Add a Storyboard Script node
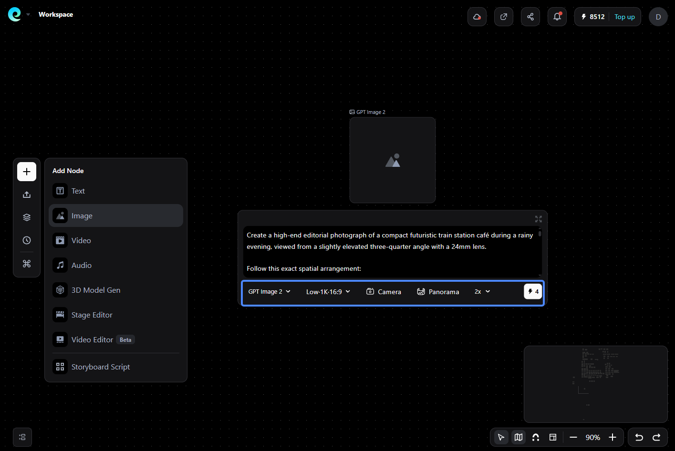This screenshot has height=451, width=675. tap(116, 367)
